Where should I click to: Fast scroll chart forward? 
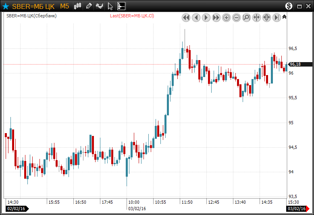[216, 17]
